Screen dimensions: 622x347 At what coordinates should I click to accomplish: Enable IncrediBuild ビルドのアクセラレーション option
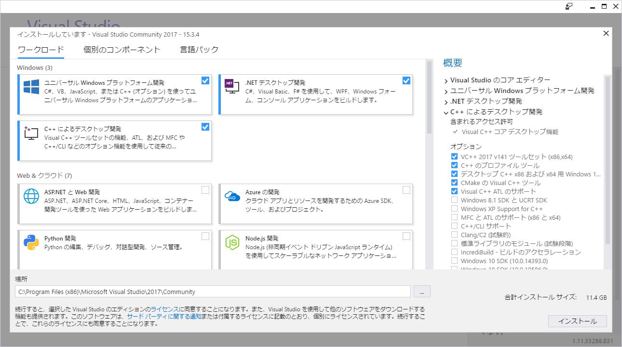(x=454, y=252)
